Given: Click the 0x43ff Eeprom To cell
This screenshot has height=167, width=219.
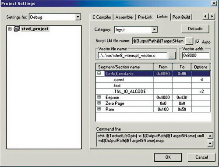Looking at the screenshot, I should click(x=182, y=97).
